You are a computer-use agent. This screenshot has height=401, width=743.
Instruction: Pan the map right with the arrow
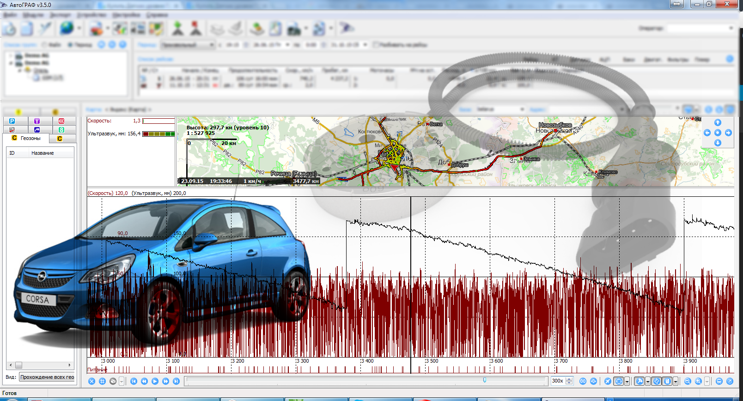point(728,133)
